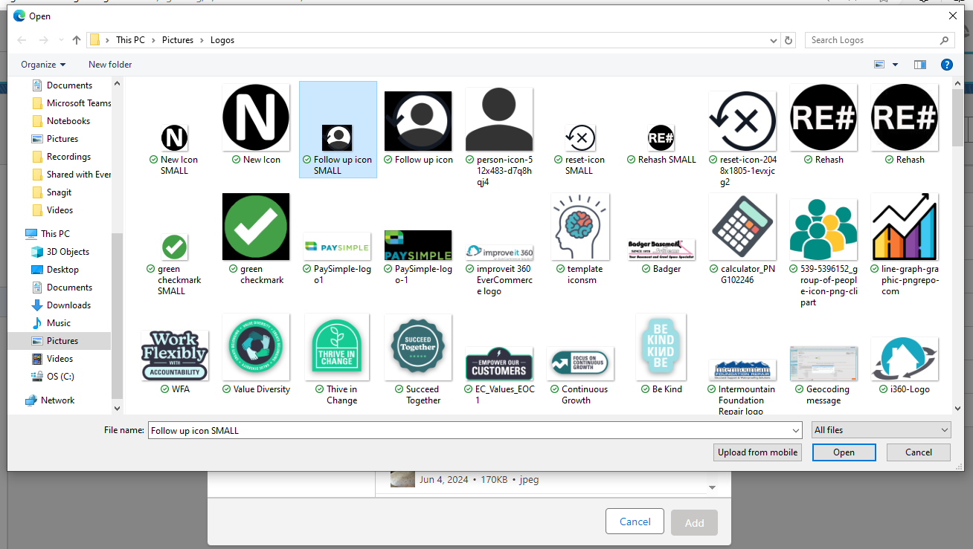The height and width of the screenshot is (549, 973).
Task: Select the group-of-people icon clipart file
Action: coord(823,251)
